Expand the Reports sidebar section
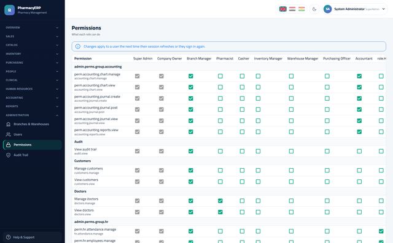 point(33,106)
